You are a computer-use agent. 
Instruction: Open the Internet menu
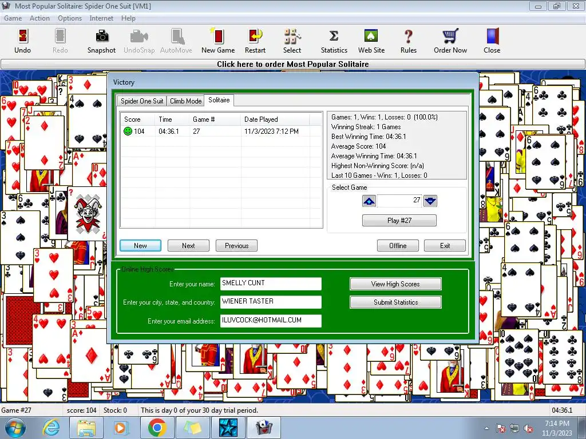click(x=101, y=18)
